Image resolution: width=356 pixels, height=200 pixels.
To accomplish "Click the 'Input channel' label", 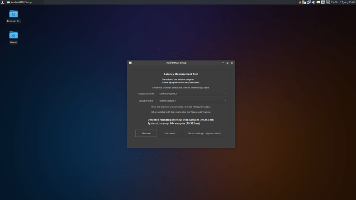I will (x=146, y=101).
